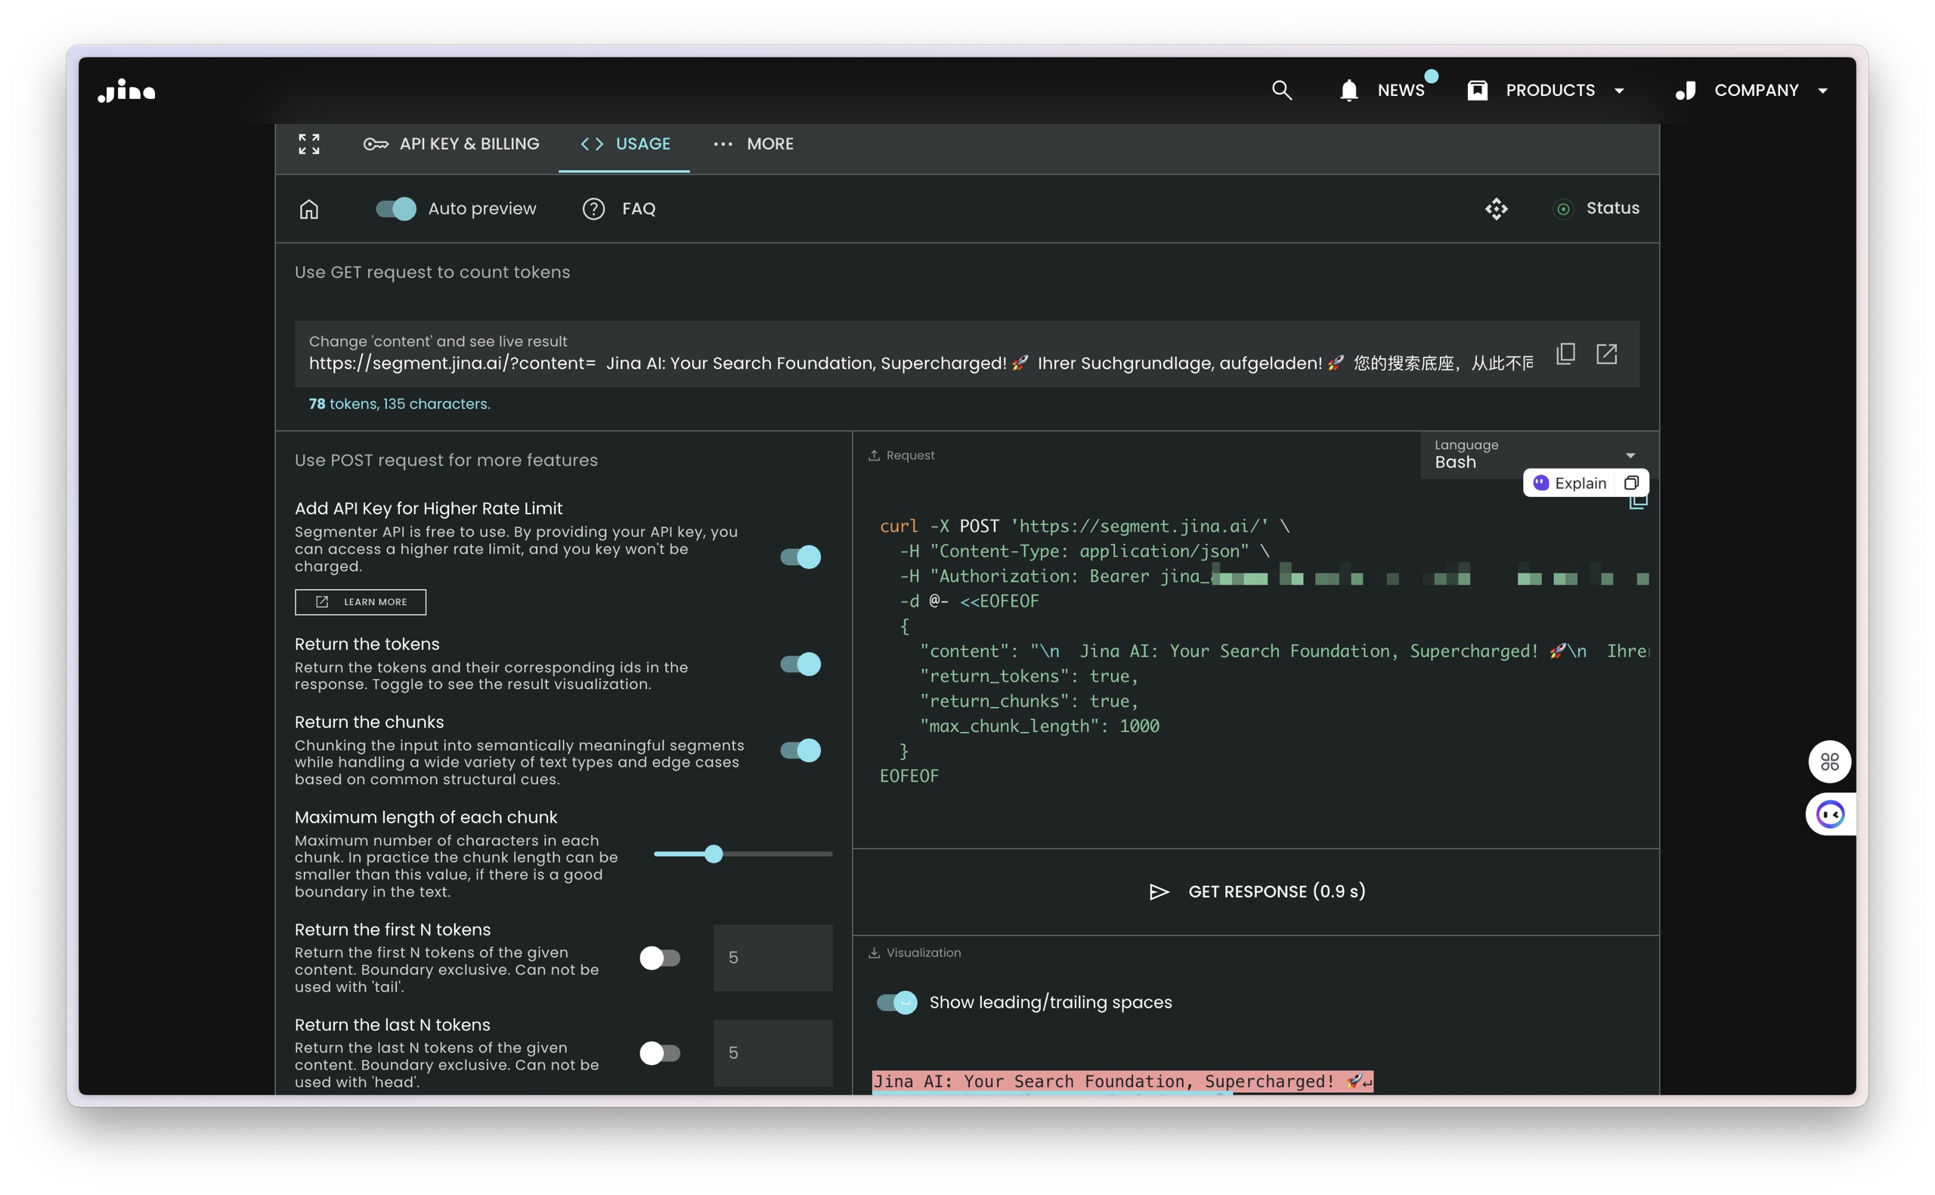
Task: Click the search magnifier icon
Action: [x=1282, y=90]
